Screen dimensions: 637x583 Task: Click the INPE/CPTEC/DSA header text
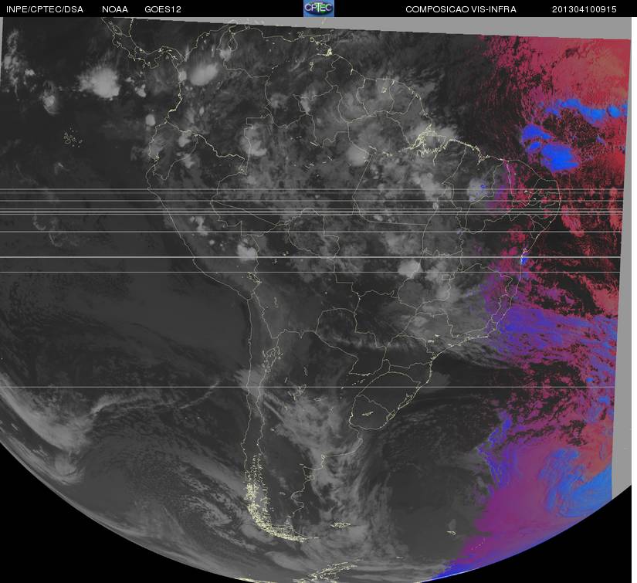click(45, 9)
